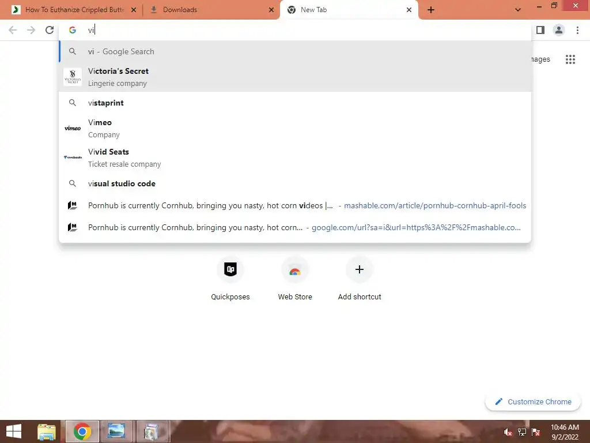Click the muted volume tray icon
Screen dimensions: 590x443
(x=508, y=432)
